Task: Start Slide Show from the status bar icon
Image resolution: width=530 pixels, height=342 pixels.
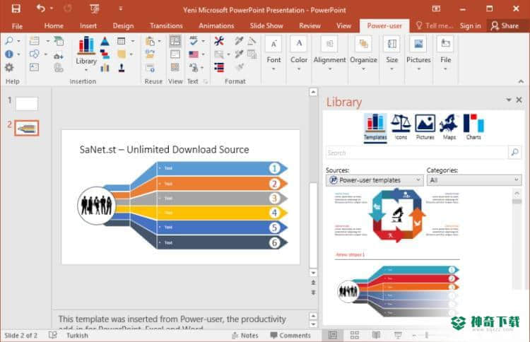Action: pos(398,335)
